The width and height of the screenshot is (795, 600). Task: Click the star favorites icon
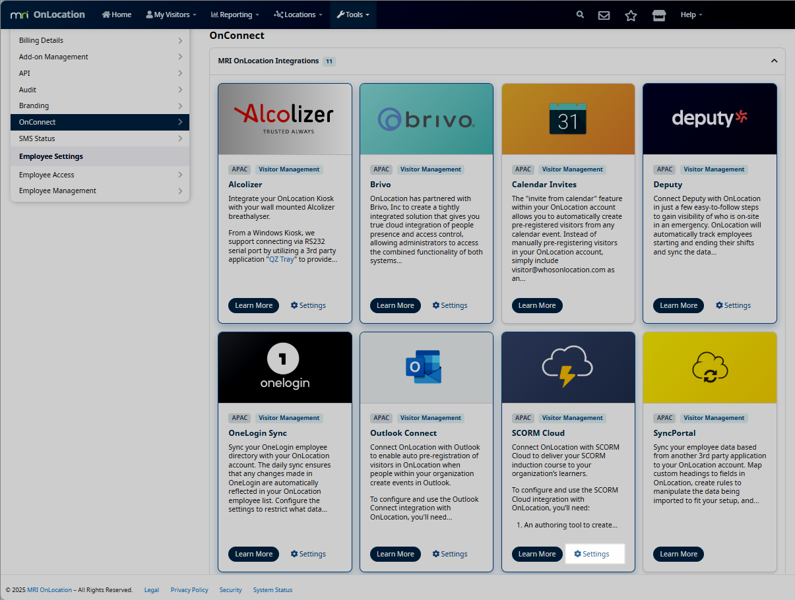point(631,15)
